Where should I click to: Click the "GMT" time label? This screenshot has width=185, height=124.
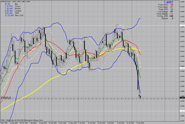coord(17,13)
